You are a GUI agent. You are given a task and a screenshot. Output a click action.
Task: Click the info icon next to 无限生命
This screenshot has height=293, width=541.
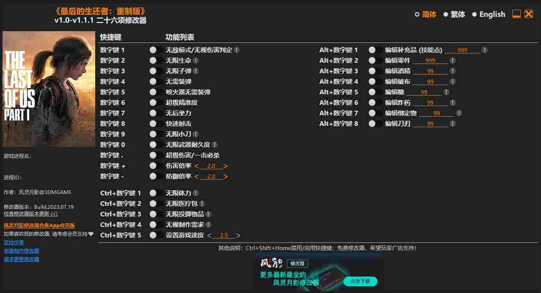[196, 61]
